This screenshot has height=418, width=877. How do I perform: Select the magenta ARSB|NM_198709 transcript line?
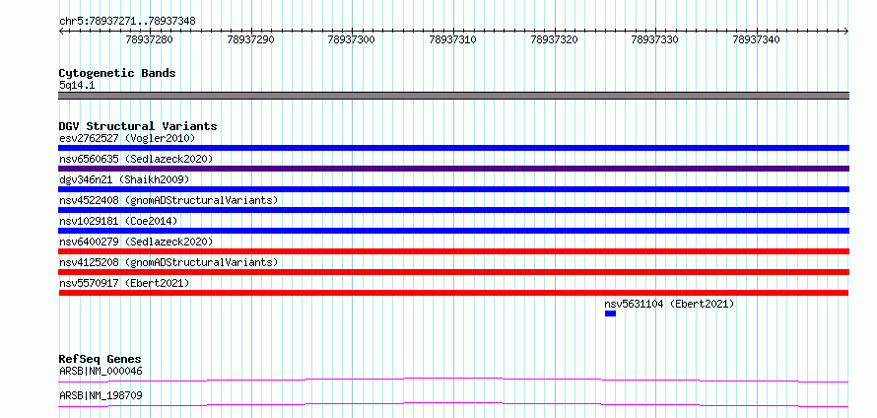click(453, 404)
